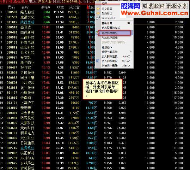Select stock name 环球印务
Screen dimensions: 190x170
click(x=28, y=158)
